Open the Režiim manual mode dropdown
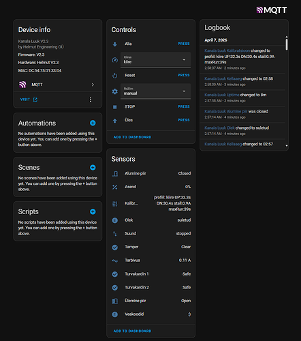The width and height of the screenshot is (301, 341). [155, 91]
